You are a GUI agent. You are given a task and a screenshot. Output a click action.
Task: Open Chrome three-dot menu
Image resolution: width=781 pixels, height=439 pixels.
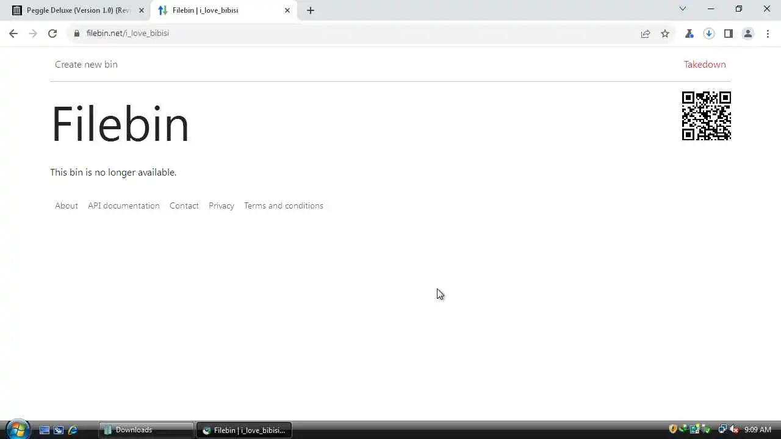(x=768, y=34)
